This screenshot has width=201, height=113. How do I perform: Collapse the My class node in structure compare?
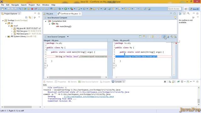pyautogui.click(x=50, y=24)
